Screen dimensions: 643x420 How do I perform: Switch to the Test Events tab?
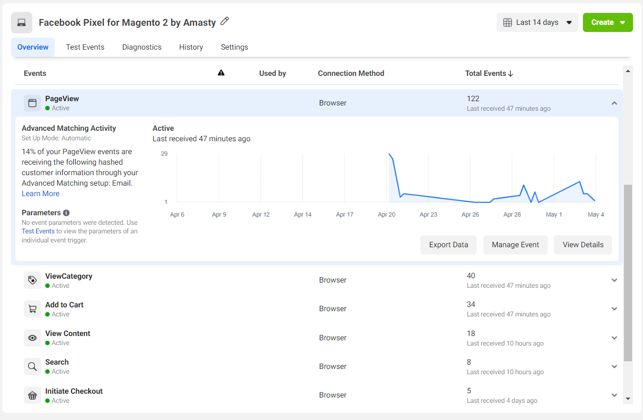(85, 47)
